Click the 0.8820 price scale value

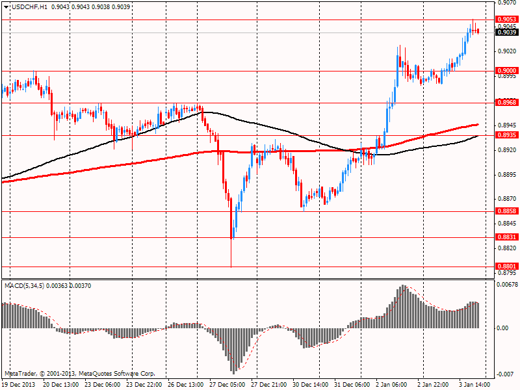(507, 248)
